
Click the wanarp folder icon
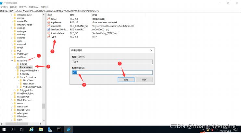15,103
